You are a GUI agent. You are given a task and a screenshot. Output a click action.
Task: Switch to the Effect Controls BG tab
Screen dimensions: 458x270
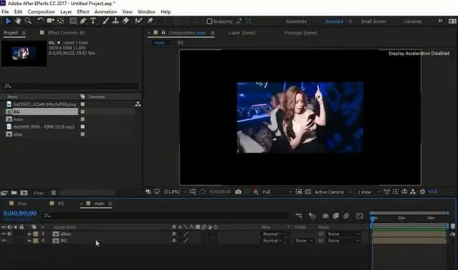[67, 33]
